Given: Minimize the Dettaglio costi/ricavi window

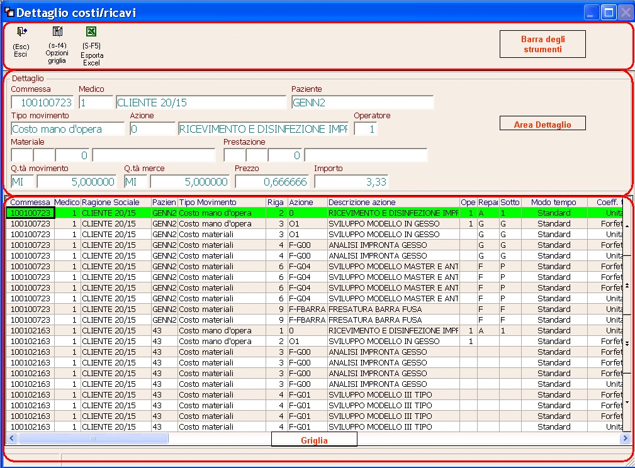Looking at the screenshot, I should [592, 13].
